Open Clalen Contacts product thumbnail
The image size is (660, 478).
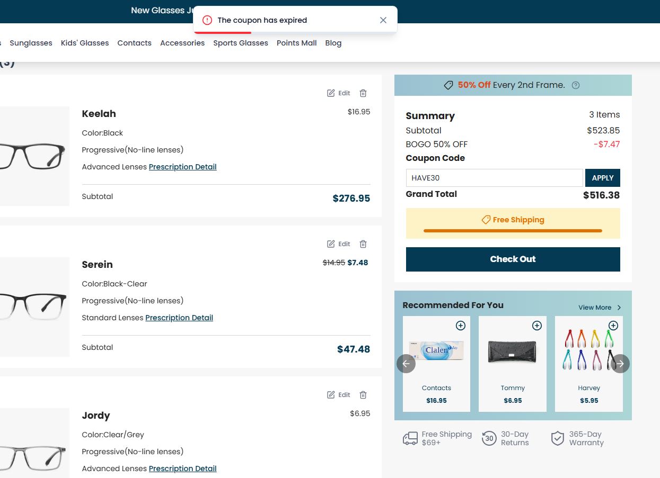pos(436,350)
